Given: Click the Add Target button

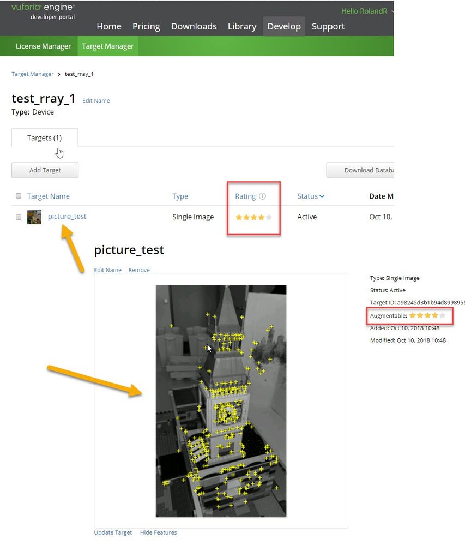Looking at the screenshot, I should (x=45, y=170).
